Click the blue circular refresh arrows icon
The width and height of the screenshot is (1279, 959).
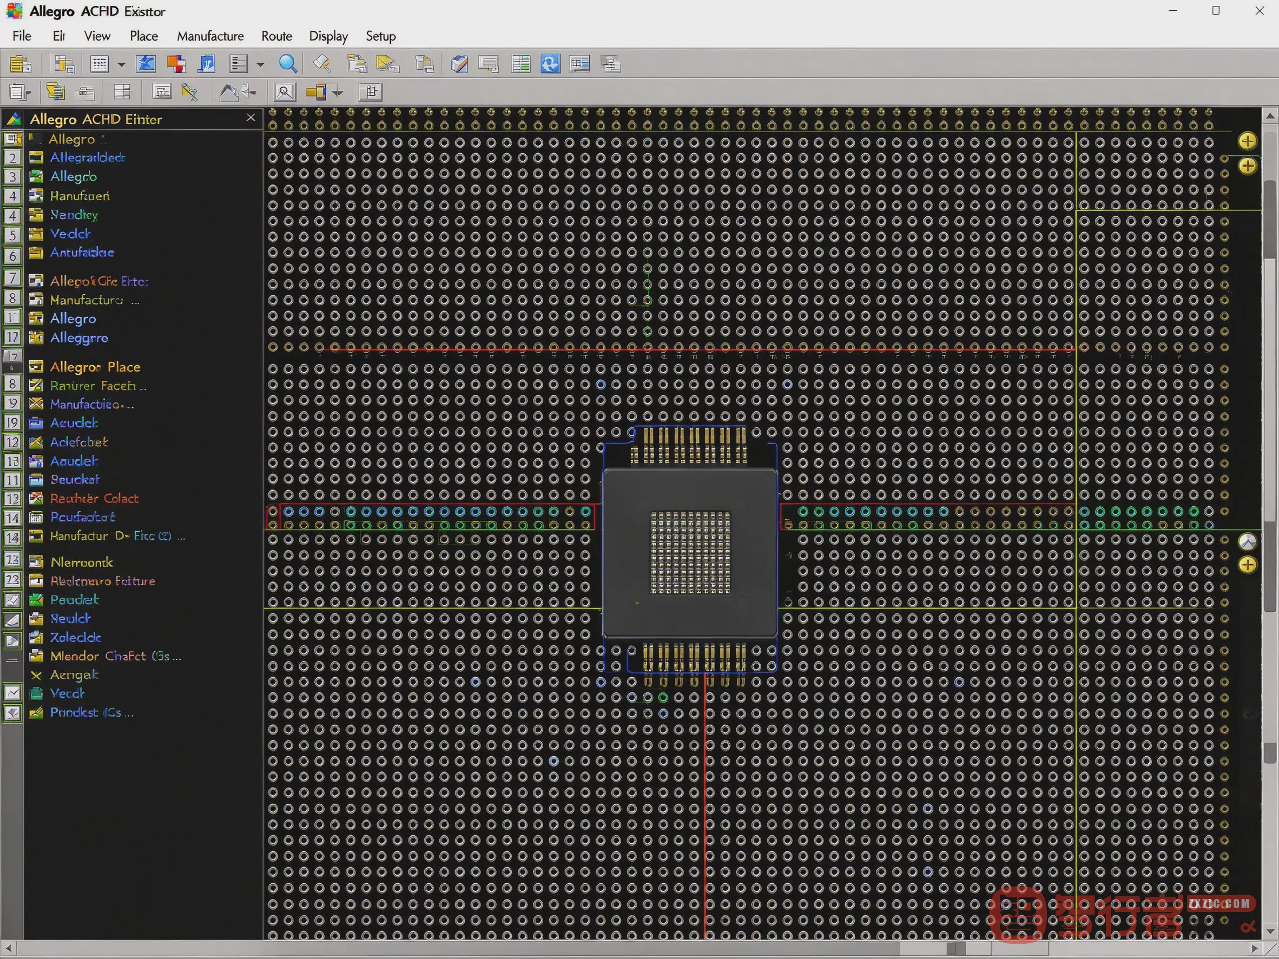click(550, 64)
